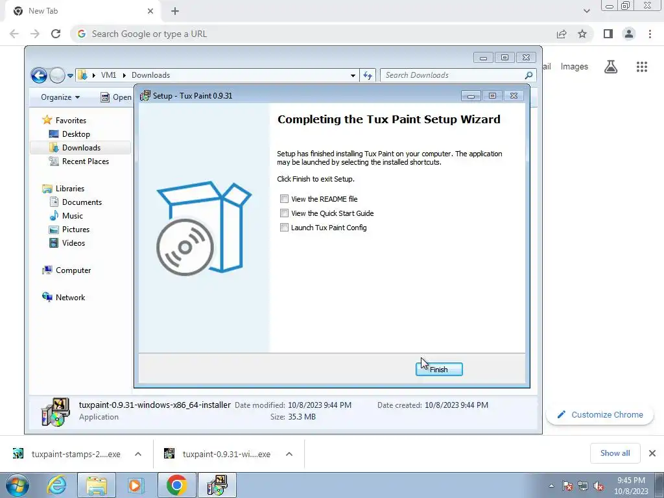Screen dimensions: 664x498
Task: Click magnifier icon in Search Downloads
Action: tap(528, 75)
